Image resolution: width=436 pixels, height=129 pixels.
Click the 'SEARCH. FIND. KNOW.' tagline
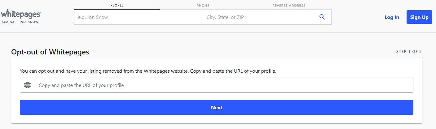click(x=20, y=22)
